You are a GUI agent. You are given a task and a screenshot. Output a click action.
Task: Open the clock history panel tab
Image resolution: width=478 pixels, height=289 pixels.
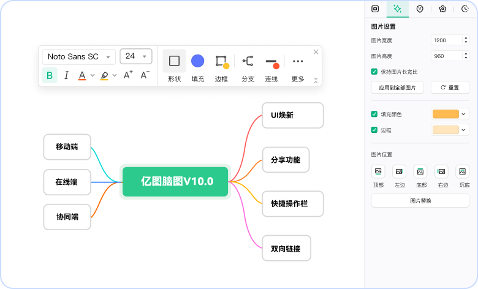click(x=465, y=9)
